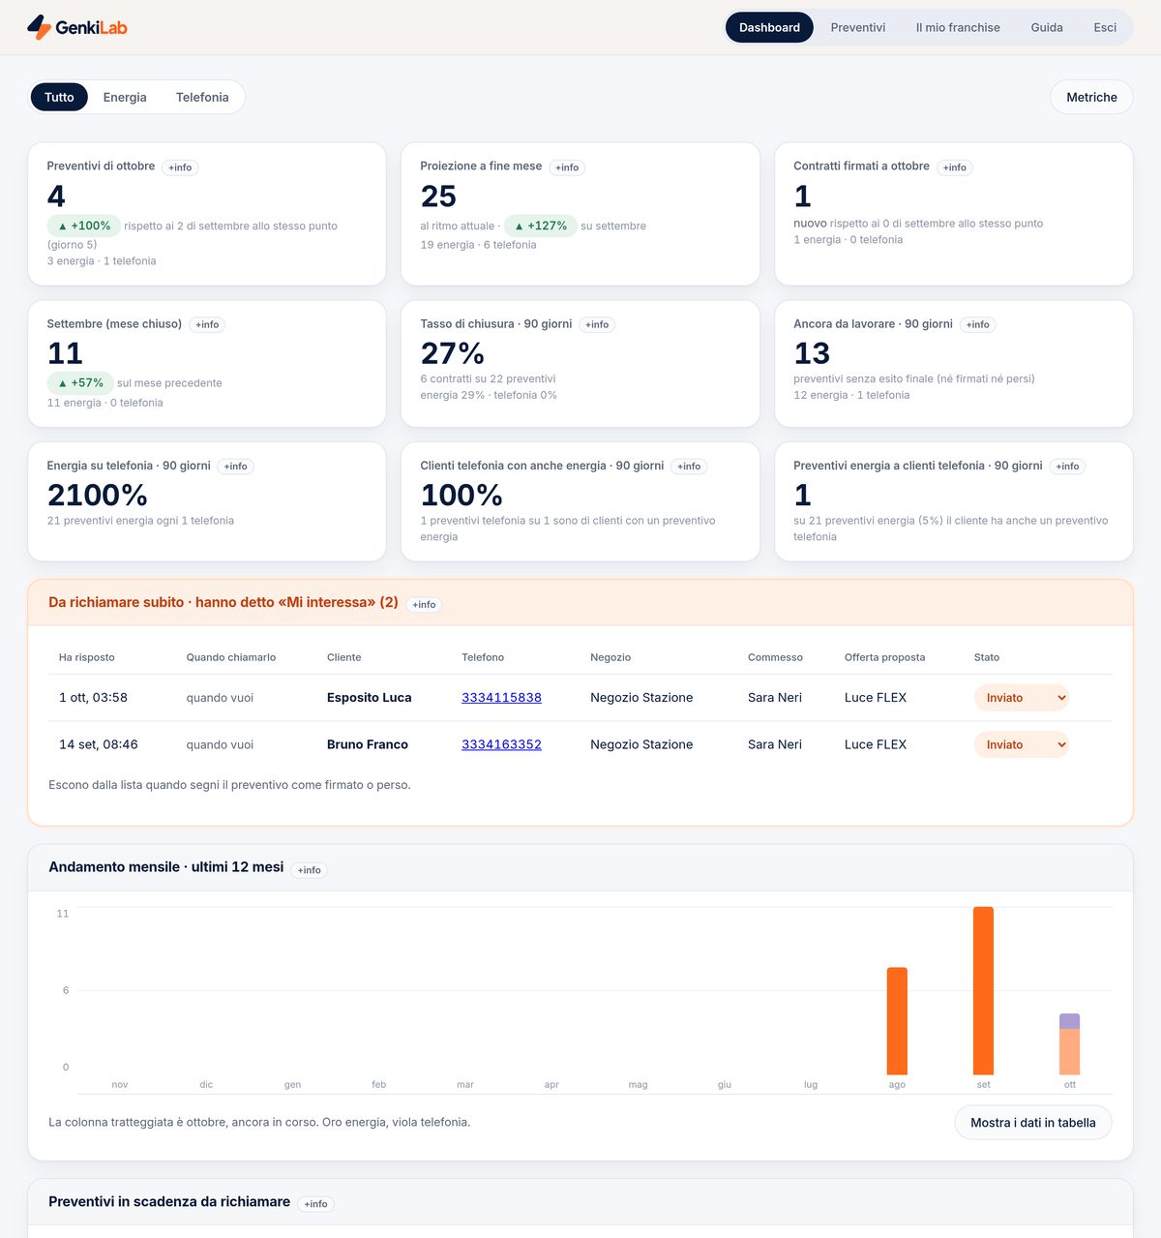Click the +127% projection badge
This screenshot has width=1161, height=1238.
click(541, 226)
